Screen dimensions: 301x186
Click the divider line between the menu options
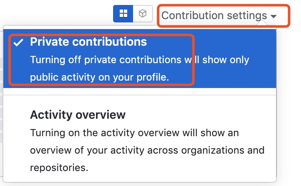point(140,95)
